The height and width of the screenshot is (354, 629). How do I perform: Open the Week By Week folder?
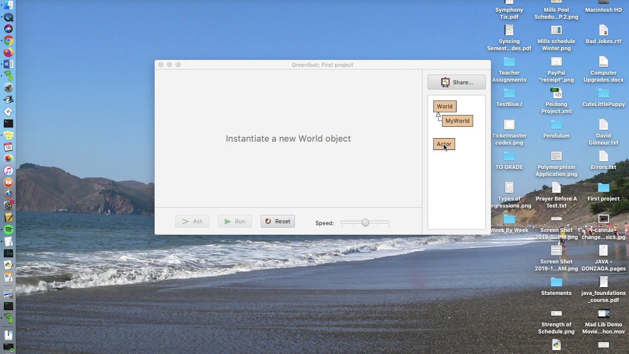[x=509, y=223]
